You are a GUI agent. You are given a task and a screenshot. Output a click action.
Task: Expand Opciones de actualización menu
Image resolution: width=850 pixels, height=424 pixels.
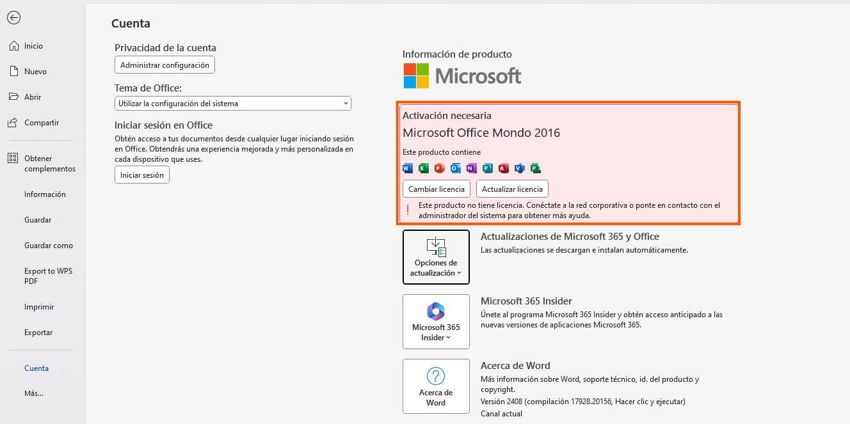[436, 257]
